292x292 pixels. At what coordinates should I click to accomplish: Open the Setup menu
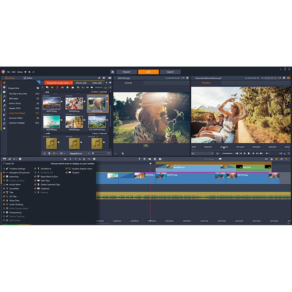coord(20,72)
